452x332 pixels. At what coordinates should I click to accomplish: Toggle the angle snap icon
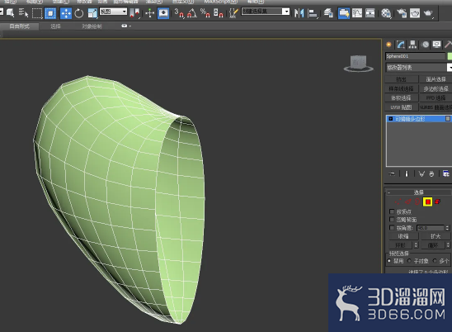click(192, 13)
